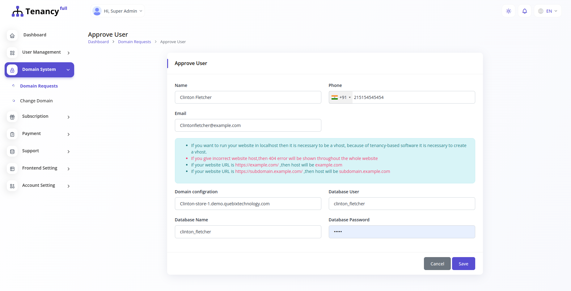Toggle light/dark theme with sun icon

pyautogui.click(x=508, y=11)
